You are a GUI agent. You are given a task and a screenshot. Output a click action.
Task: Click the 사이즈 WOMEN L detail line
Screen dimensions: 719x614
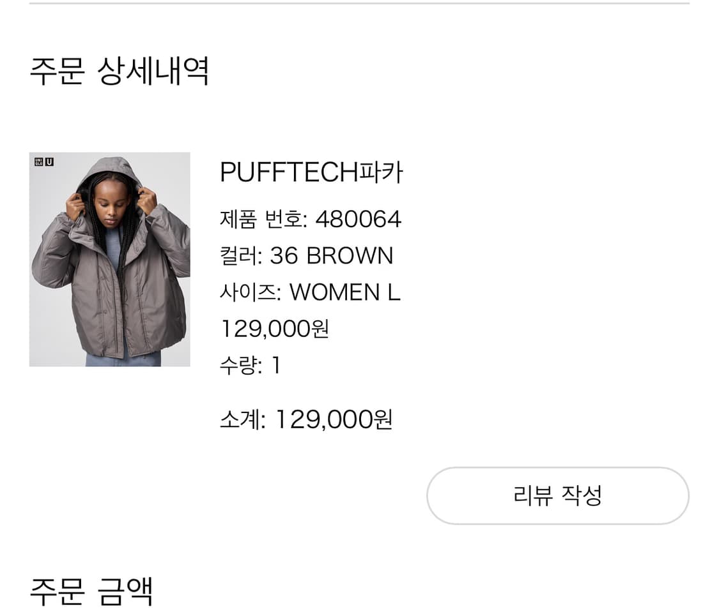[310, 292]
